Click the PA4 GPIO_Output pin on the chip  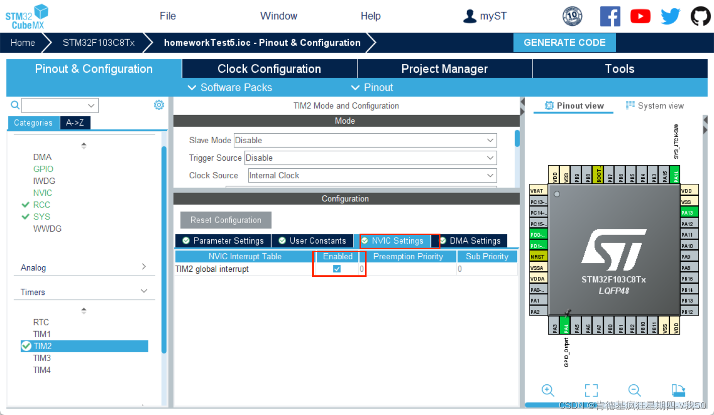coord(565,326)
